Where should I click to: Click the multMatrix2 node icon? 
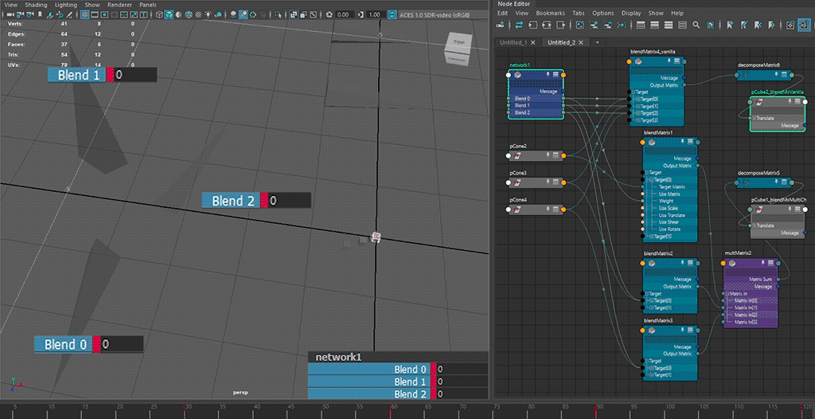(x=731, y=263)
